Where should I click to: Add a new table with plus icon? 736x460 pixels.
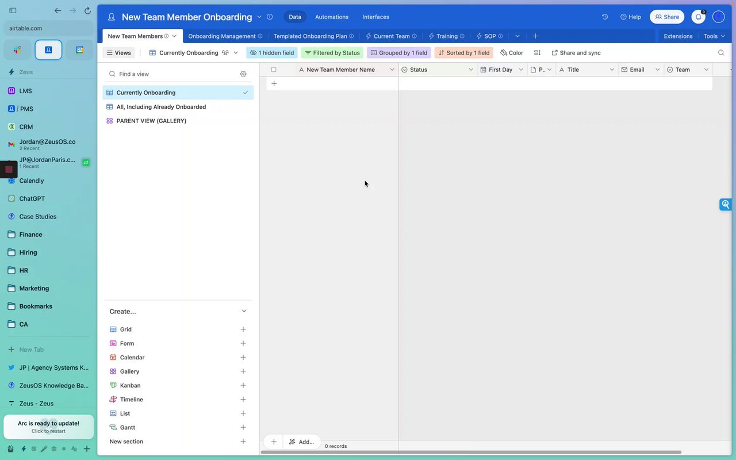535,36
